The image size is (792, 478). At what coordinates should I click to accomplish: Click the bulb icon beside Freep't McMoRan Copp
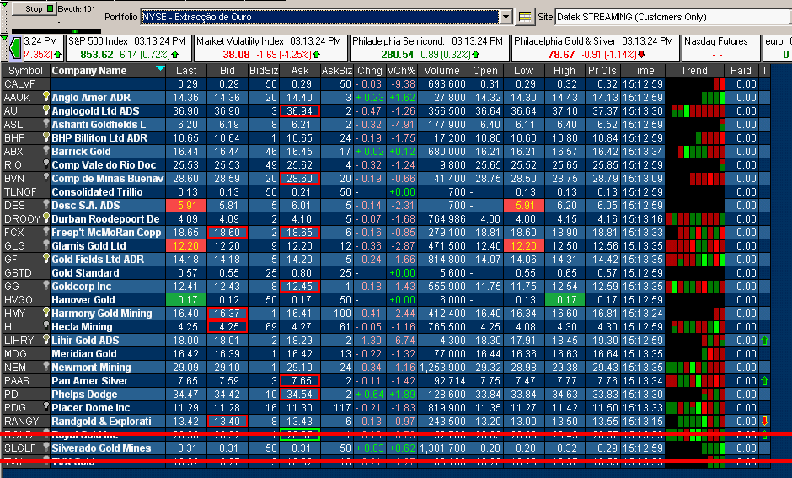pyautogui.click(x=46, y=232)
